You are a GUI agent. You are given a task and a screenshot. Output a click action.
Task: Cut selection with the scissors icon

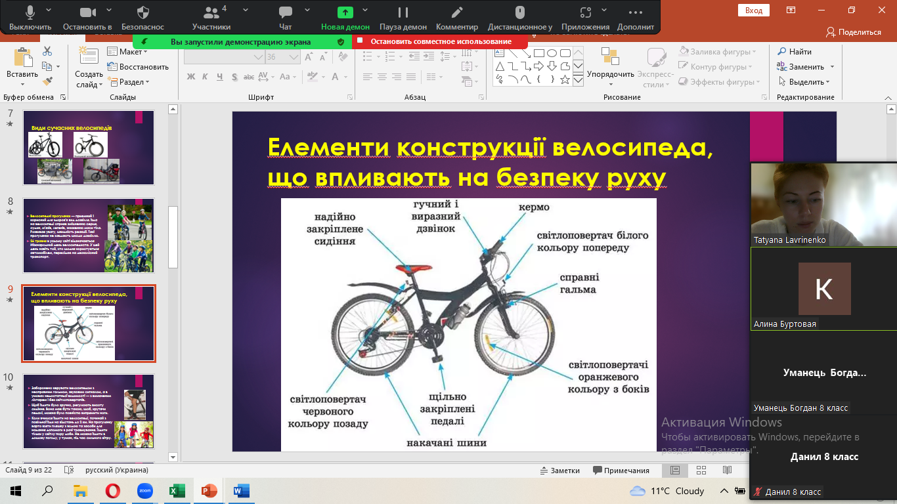coord(47,51)
